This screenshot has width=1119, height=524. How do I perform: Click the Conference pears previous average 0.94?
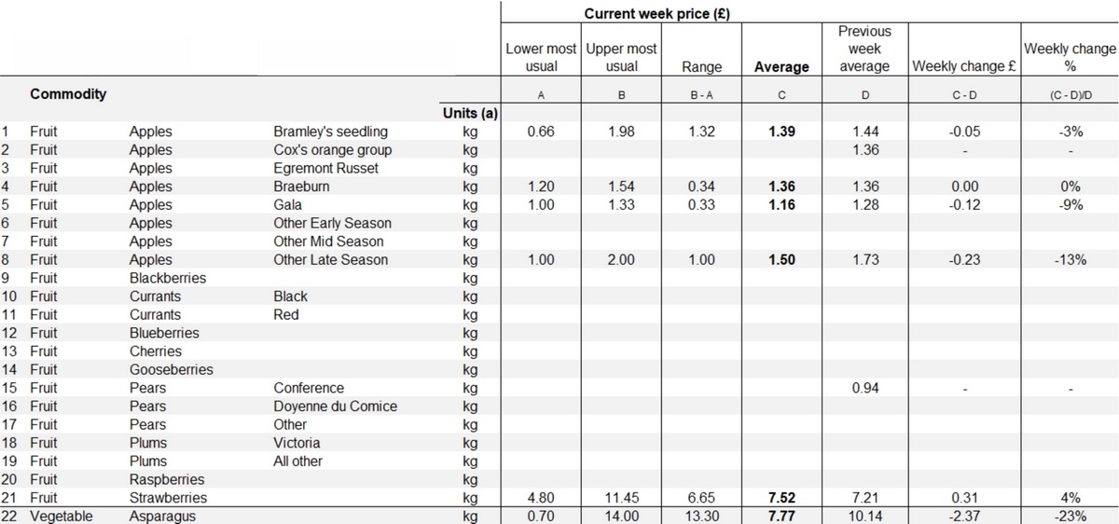pos(864,388)
